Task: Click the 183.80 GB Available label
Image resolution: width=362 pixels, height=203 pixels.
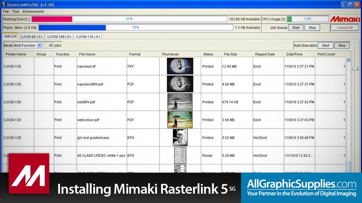Action: (x=244, y=19)
